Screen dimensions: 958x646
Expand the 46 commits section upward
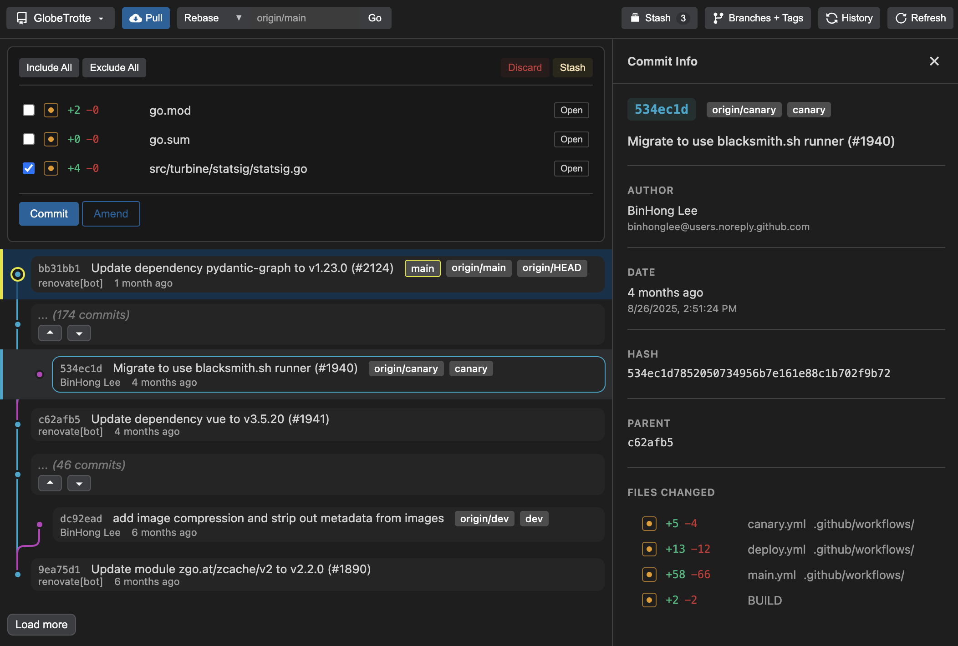click(50, 483)
